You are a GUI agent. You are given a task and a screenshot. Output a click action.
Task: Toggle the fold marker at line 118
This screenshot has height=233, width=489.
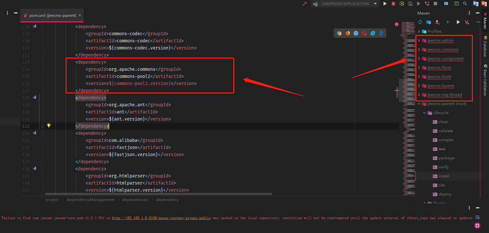click(x=42, y=26)
